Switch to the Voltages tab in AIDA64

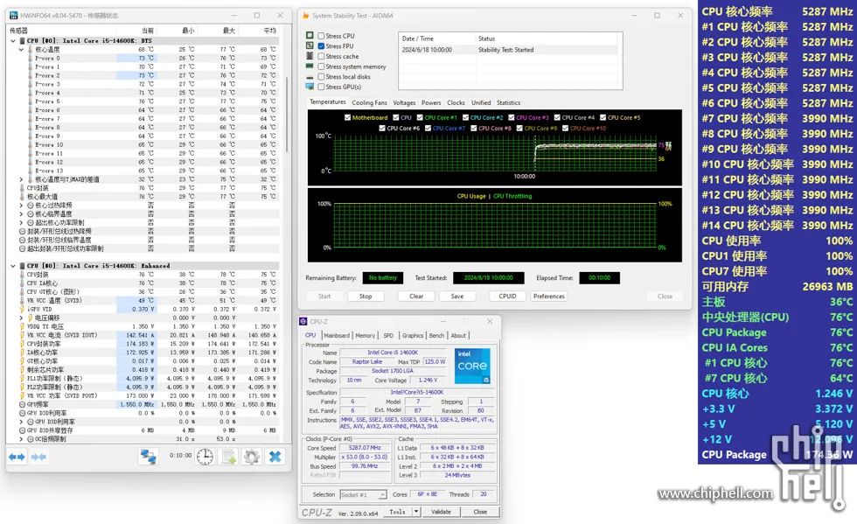coord(404,103)
